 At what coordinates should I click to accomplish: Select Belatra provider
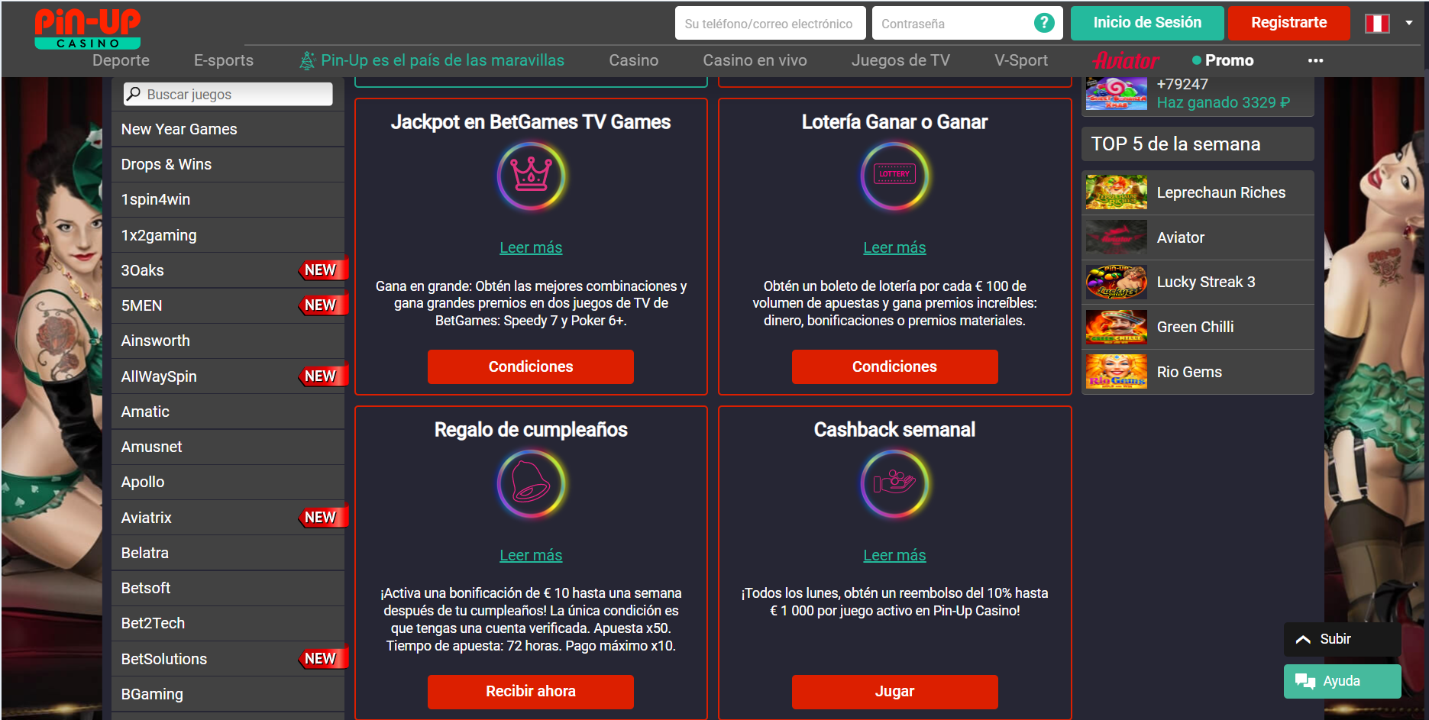click(228, 553)
